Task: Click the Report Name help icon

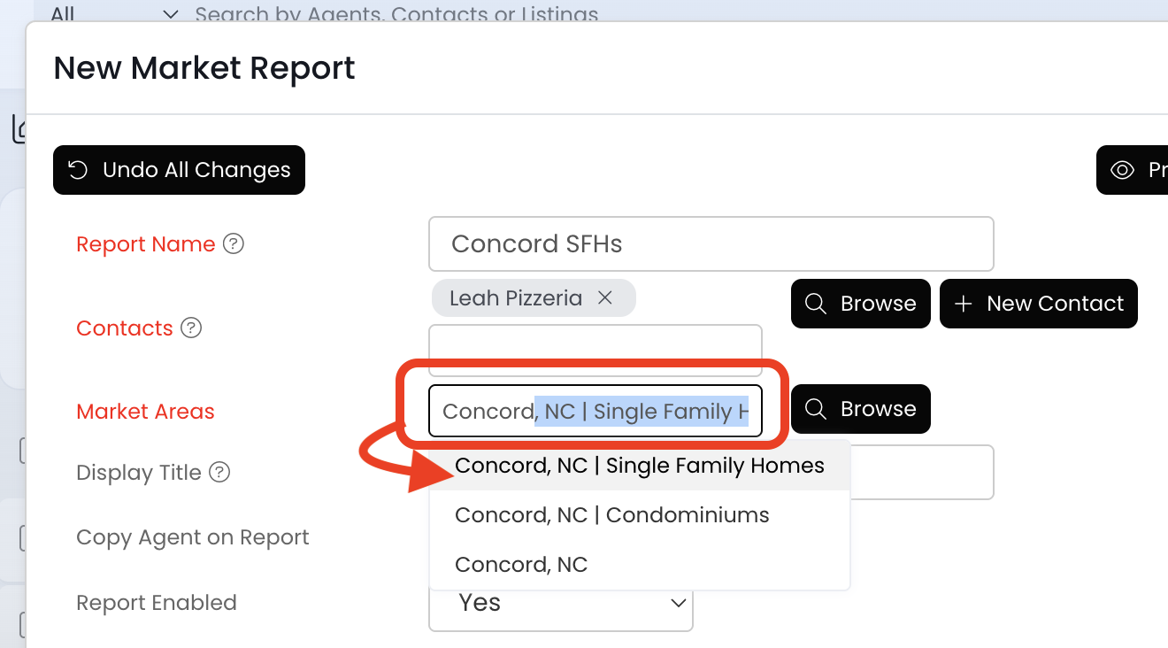Action: (x=234, y=244)
